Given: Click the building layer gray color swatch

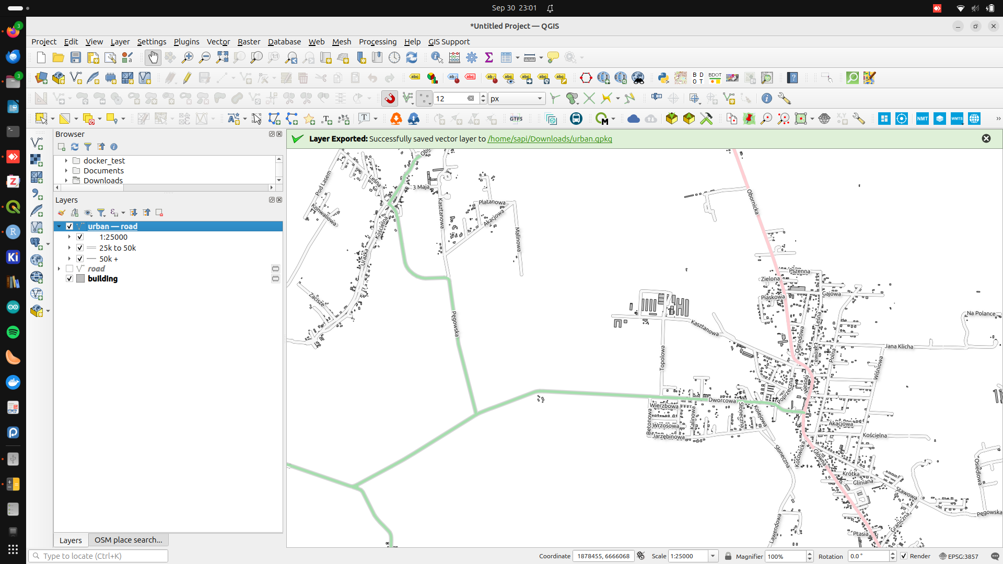Looking at the screenshot, I should tap(80, 279).
